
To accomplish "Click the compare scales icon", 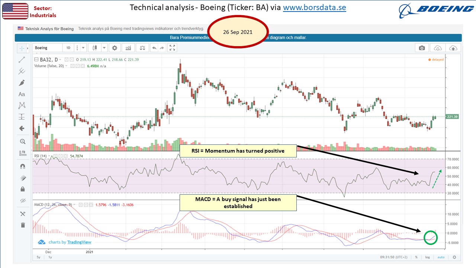I will click(142, 48).
